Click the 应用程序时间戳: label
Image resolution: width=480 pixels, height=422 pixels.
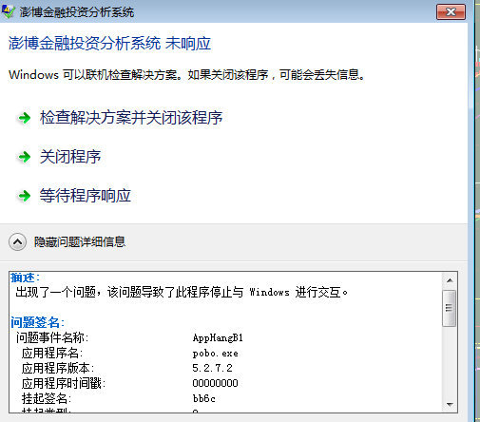tap(64, 383)
